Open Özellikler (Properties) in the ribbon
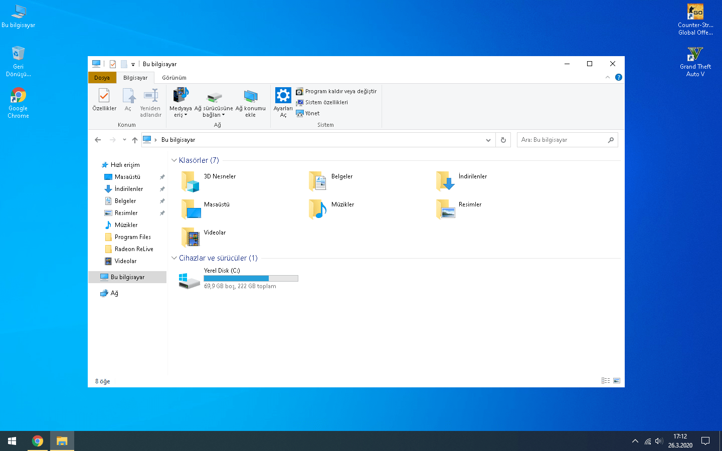722x451 pixels. pos(104,100)
